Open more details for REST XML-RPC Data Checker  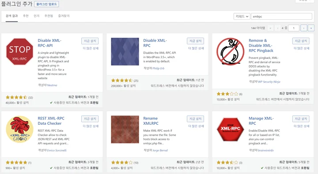point(91,126)
